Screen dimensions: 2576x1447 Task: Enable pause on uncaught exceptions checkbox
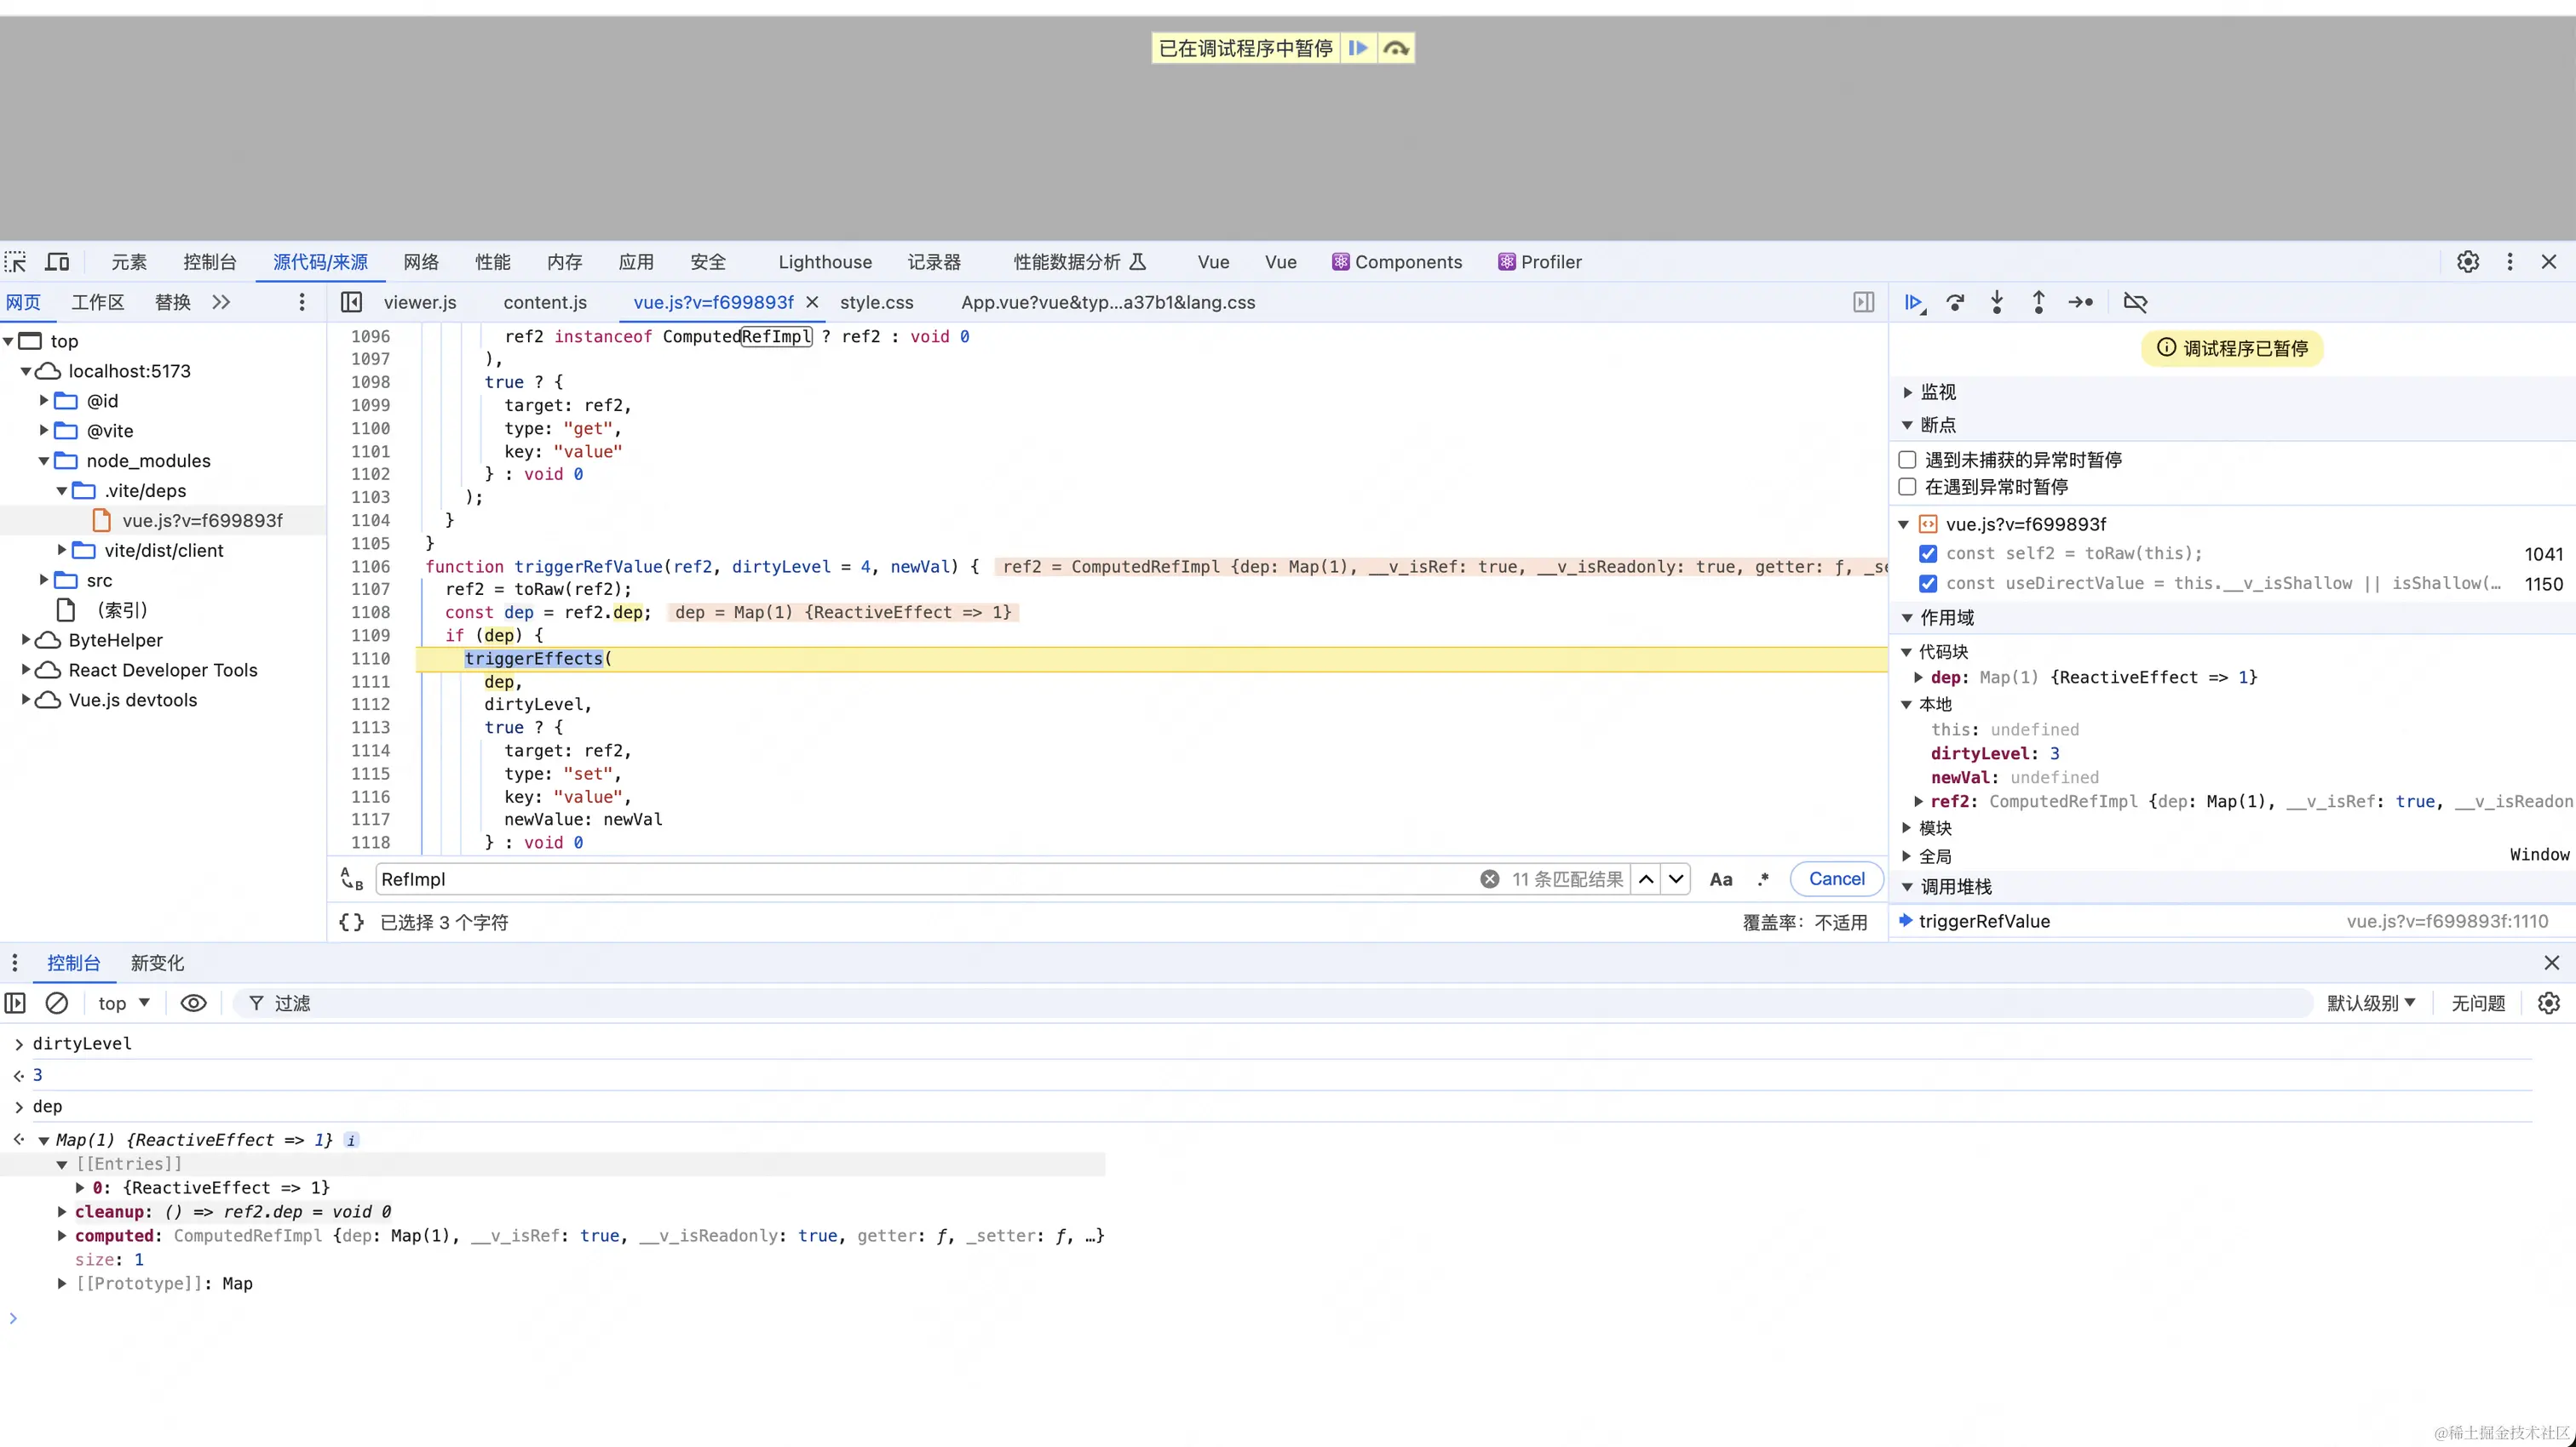click(x=1907, y=460)
